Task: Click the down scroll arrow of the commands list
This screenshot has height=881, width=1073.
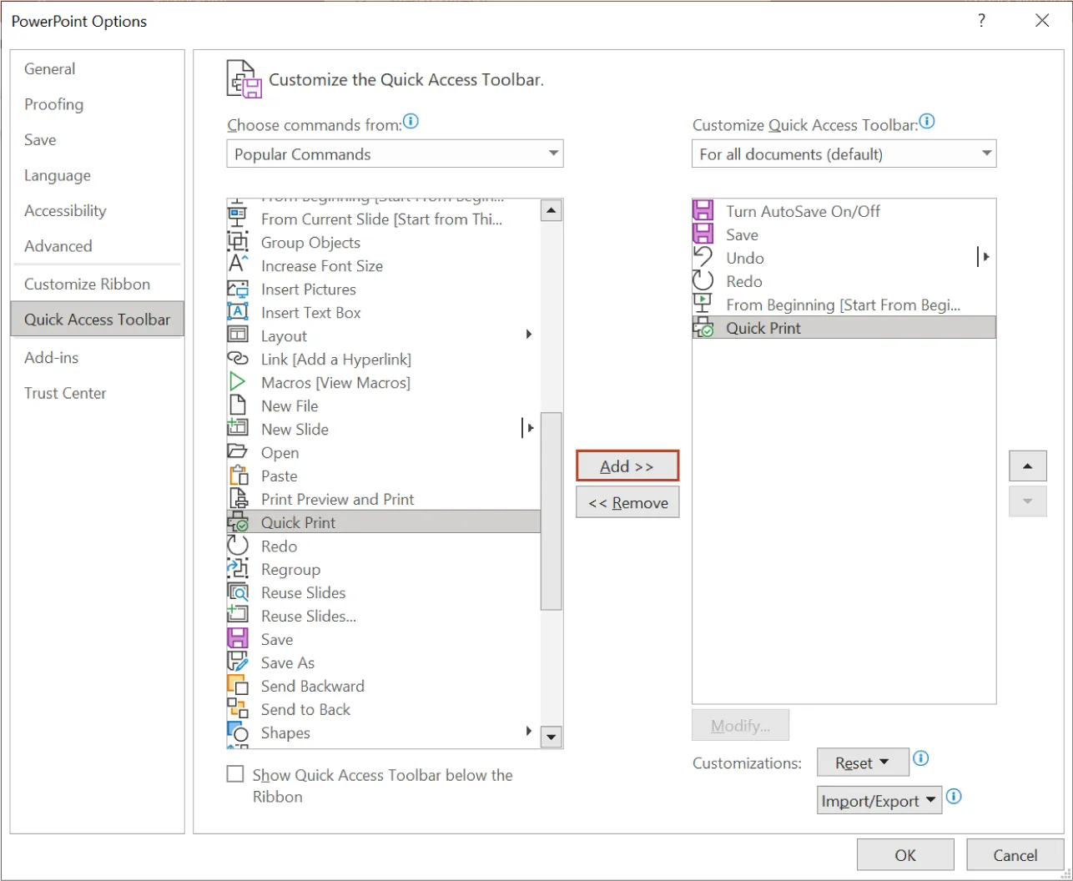Action: [x=551, y=737]
